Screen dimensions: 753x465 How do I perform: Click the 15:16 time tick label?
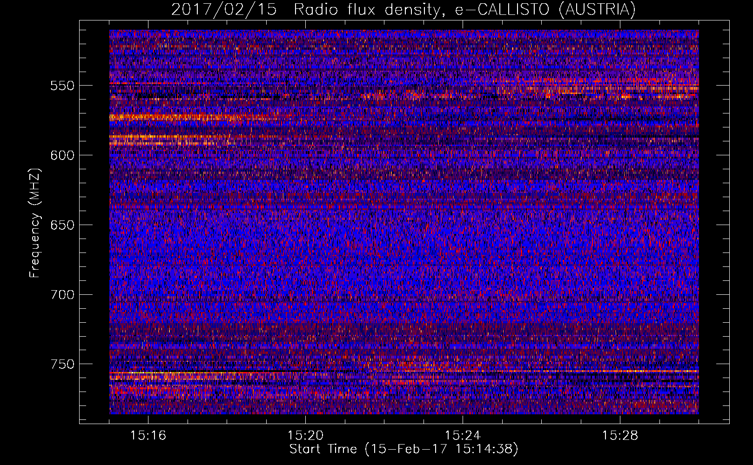coord(148,436)
